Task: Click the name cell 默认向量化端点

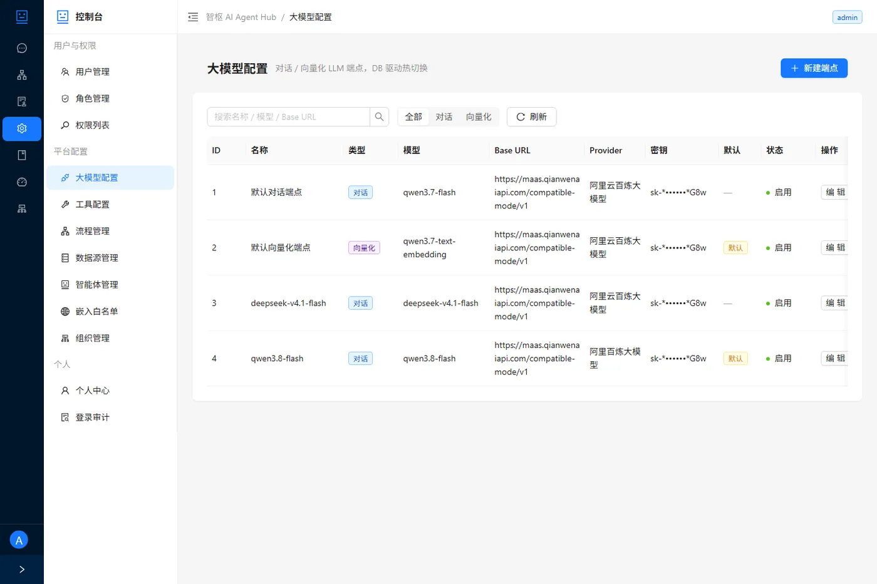Action: click(281, 247)
